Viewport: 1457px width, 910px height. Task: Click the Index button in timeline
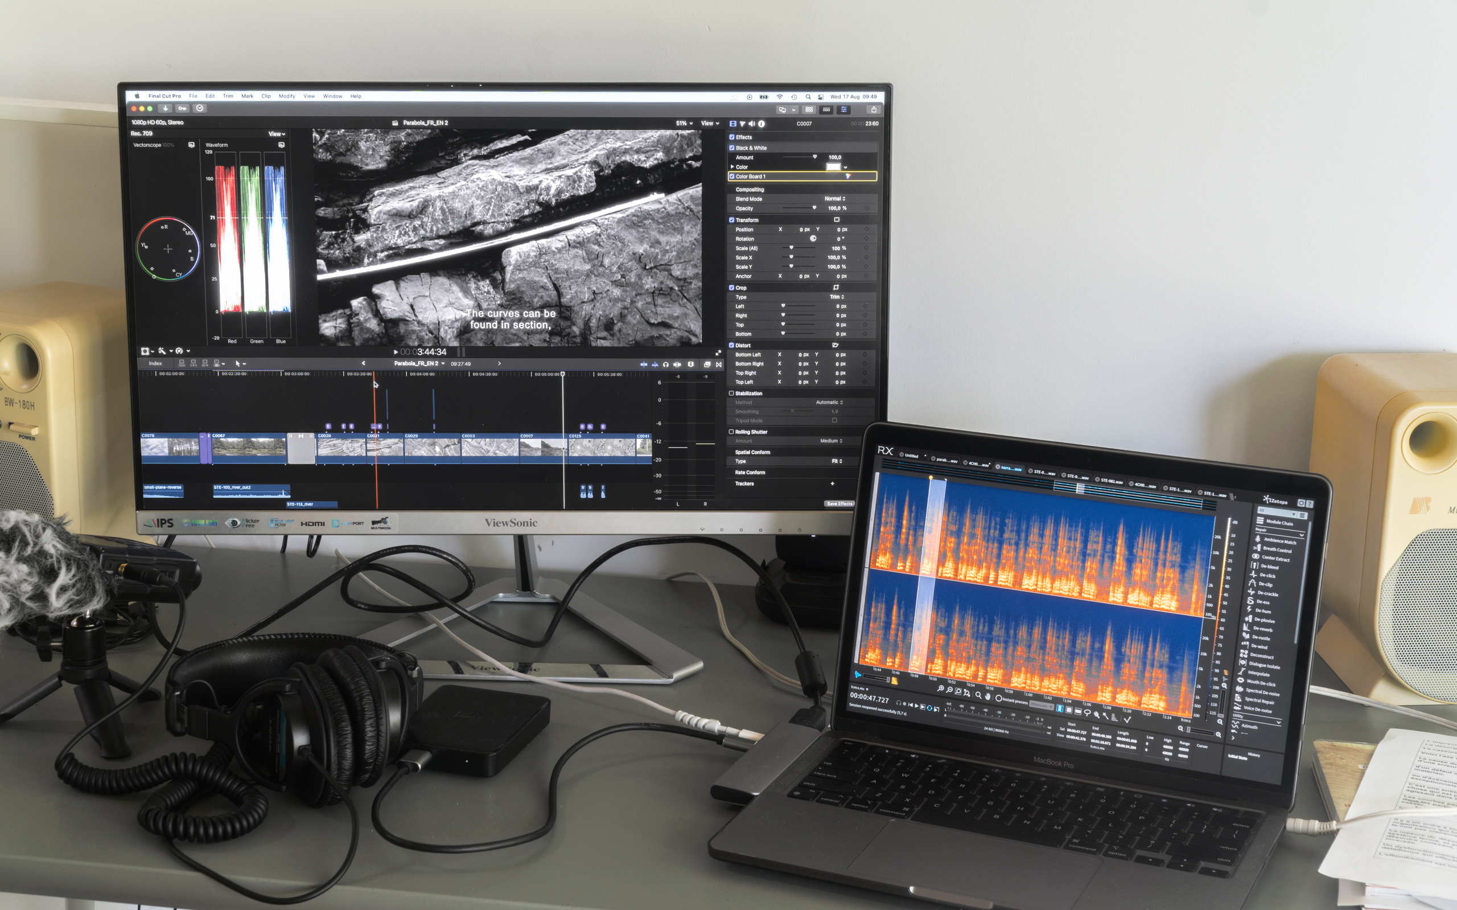(x=155, y=363)
